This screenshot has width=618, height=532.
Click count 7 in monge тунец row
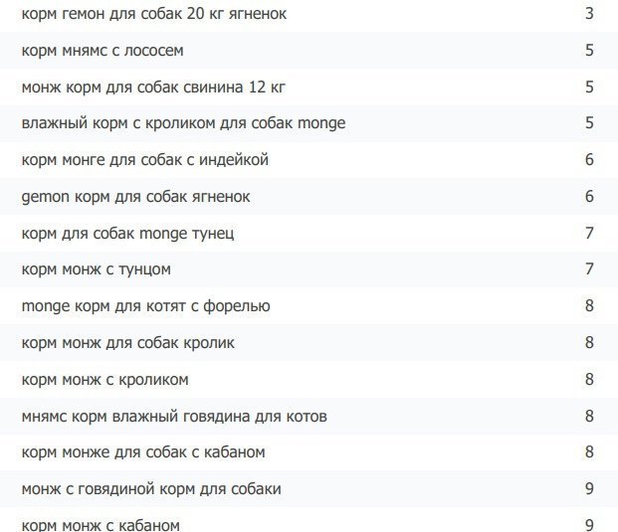point(589,233)
